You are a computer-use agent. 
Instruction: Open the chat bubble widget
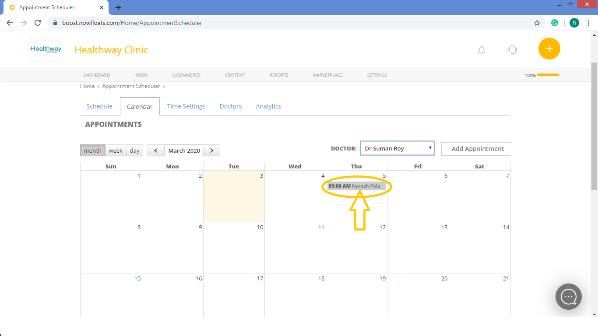tap(569, 297)
